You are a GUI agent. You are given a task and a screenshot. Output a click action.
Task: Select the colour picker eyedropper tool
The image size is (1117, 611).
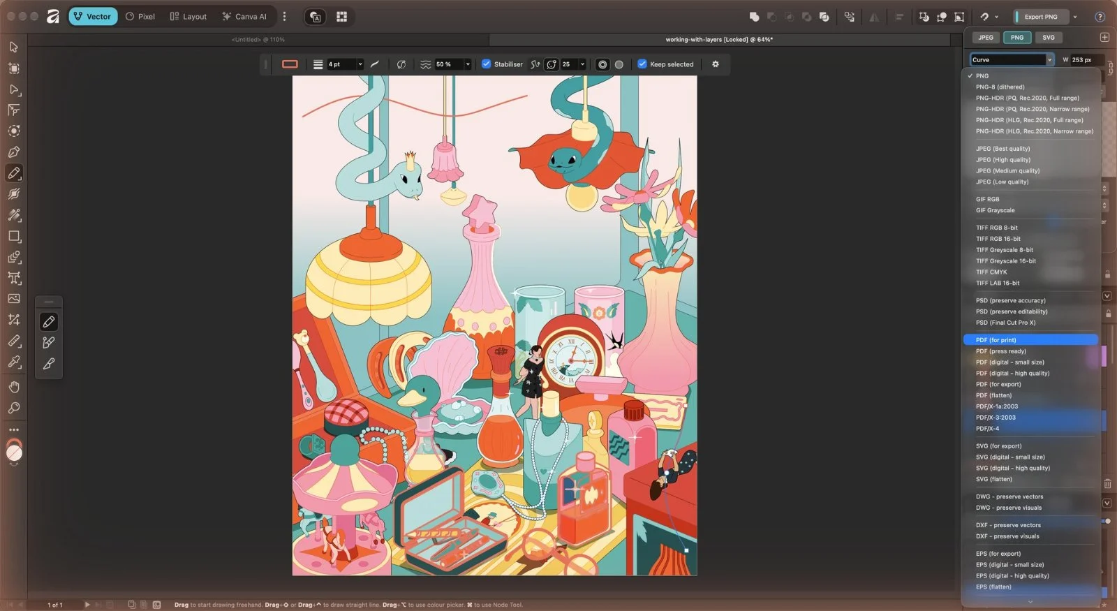[x=14, y=362]
